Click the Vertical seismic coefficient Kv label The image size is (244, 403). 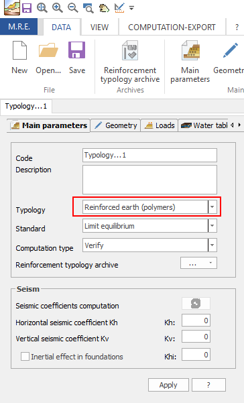click(62, 339)
